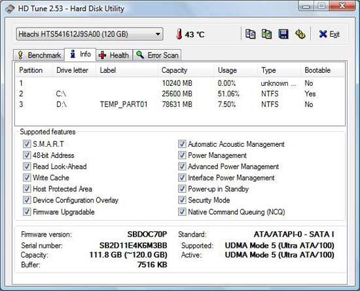
Task: Click the 51.06% usage value
Action: point(228,94)
